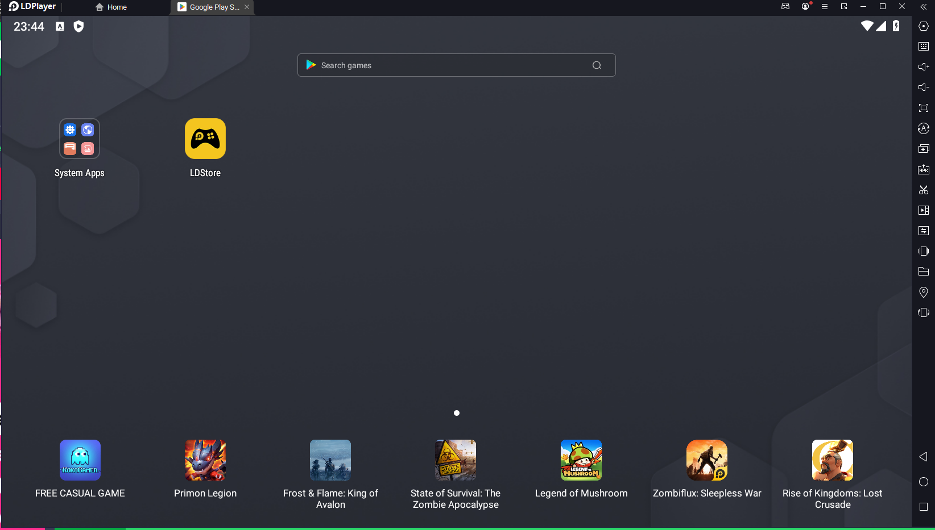Open the System Apps folder
Viewport: 935px width, 530px height.
pos(80,139)
